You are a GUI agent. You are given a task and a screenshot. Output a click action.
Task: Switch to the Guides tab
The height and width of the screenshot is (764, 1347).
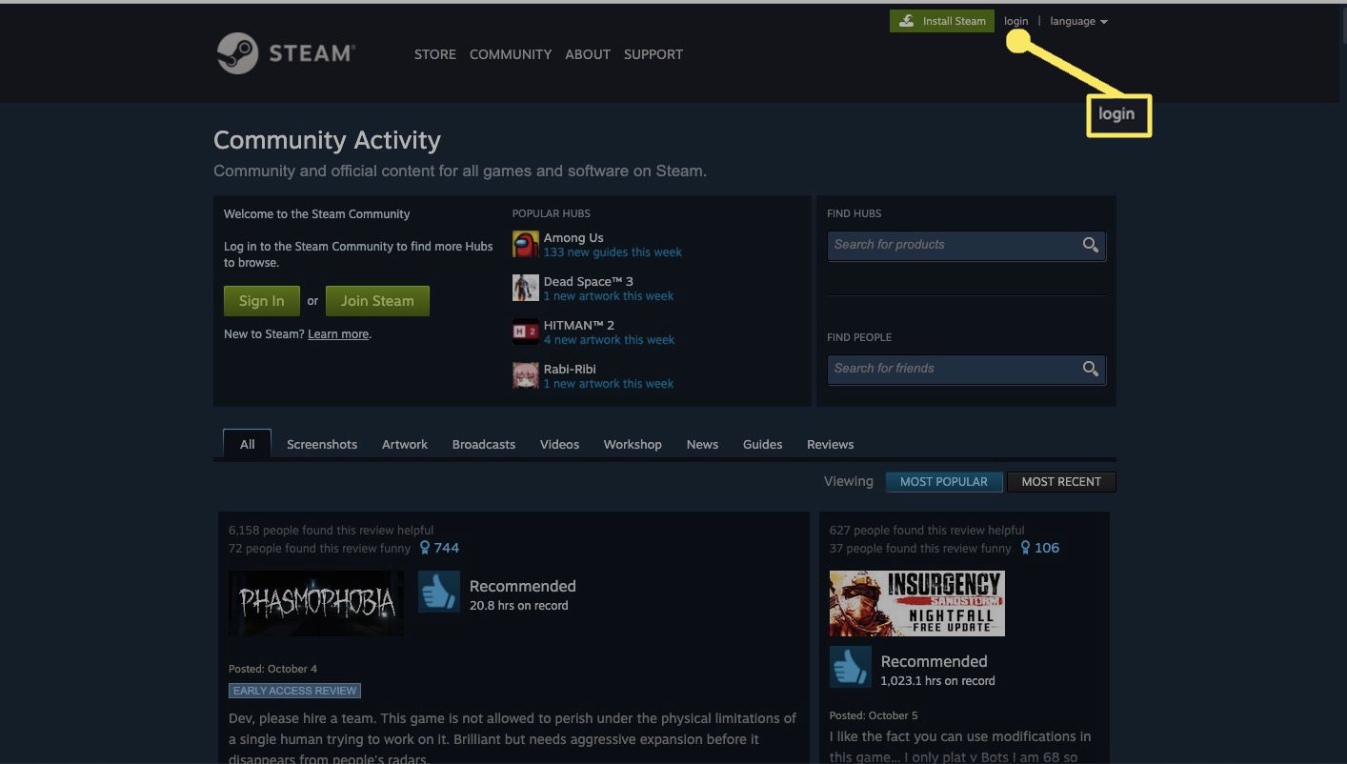762,444
